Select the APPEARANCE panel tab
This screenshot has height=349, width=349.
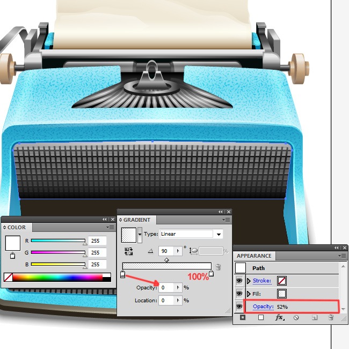[254, 256]
